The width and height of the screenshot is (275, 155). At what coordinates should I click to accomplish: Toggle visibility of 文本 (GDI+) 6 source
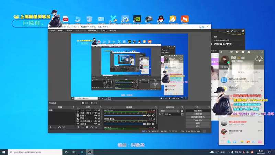(x=96, y=113)
